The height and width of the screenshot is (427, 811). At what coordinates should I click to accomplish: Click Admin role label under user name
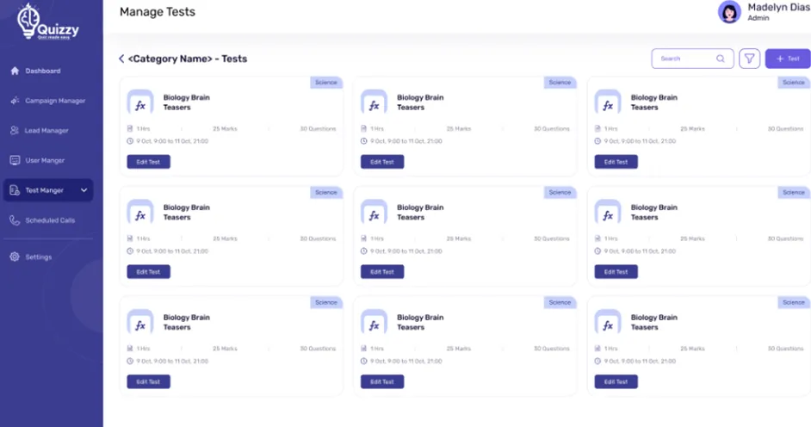click(x=758, y=18)
